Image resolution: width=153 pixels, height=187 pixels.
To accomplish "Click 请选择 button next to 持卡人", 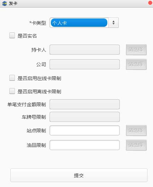I will coord(136,49).
